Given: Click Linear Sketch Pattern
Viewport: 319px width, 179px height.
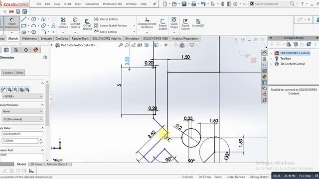Looking at the screenshot, I should (x=111, y=25).
